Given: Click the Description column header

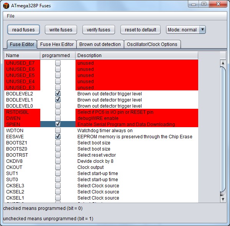Looking at the screenshot, I should (137, 56).
